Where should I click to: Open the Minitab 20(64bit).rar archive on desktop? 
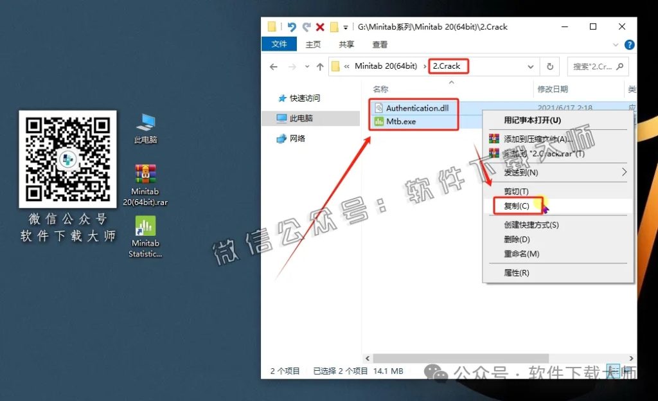click(x=145, y=172)
